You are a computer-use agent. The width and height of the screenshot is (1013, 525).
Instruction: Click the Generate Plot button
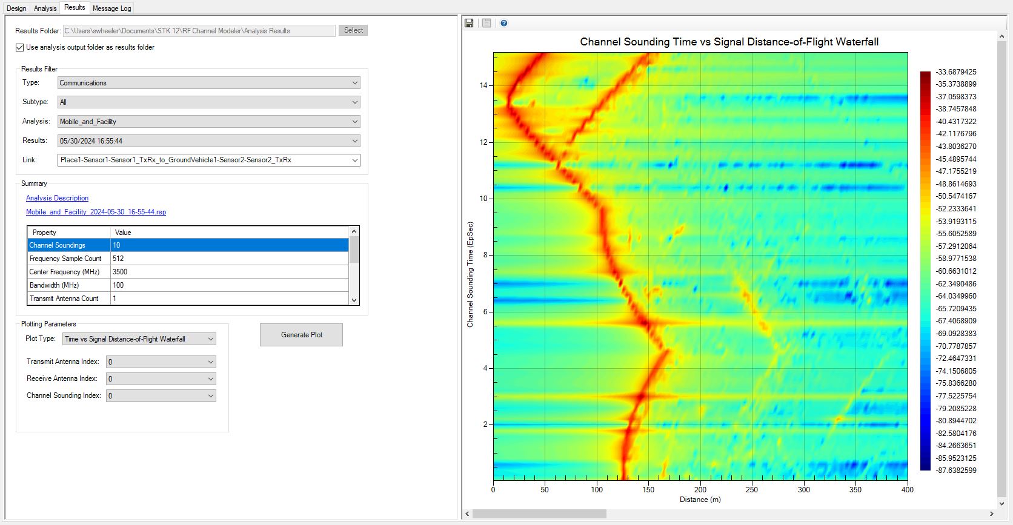tap(301, 335)
